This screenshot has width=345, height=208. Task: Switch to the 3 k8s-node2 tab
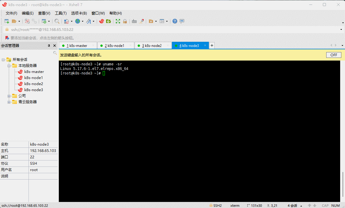pyautogui.click(x=153, y=45)
